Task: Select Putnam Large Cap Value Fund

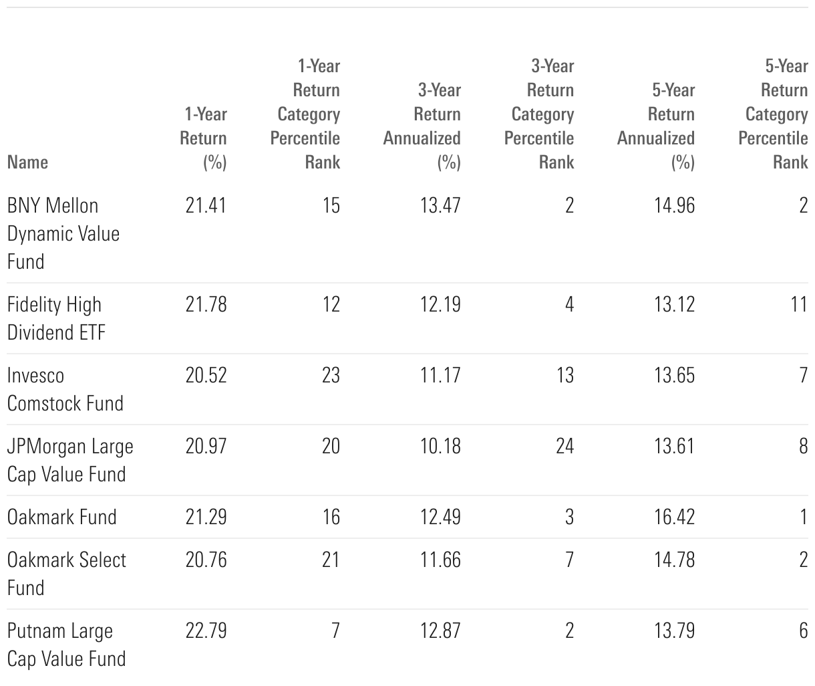Action: pyautogui.click(x=66, y=645)
